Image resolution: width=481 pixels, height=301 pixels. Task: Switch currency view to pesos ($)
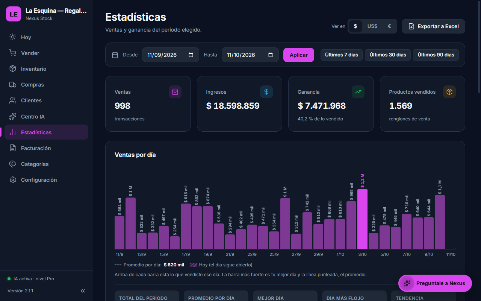coord(355,26)
